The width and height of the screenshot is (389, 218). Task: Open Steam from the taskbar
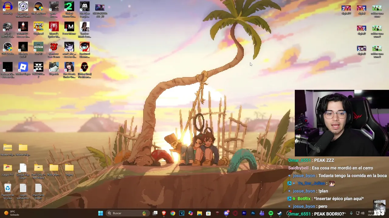coord(280,213)
